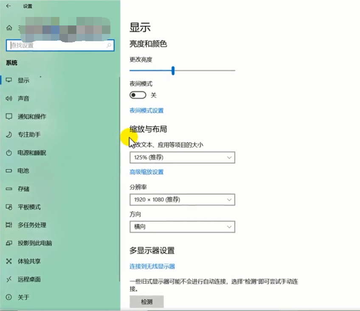
Task: Click the home icon in the sidebar
Action: tap(9, 28)
